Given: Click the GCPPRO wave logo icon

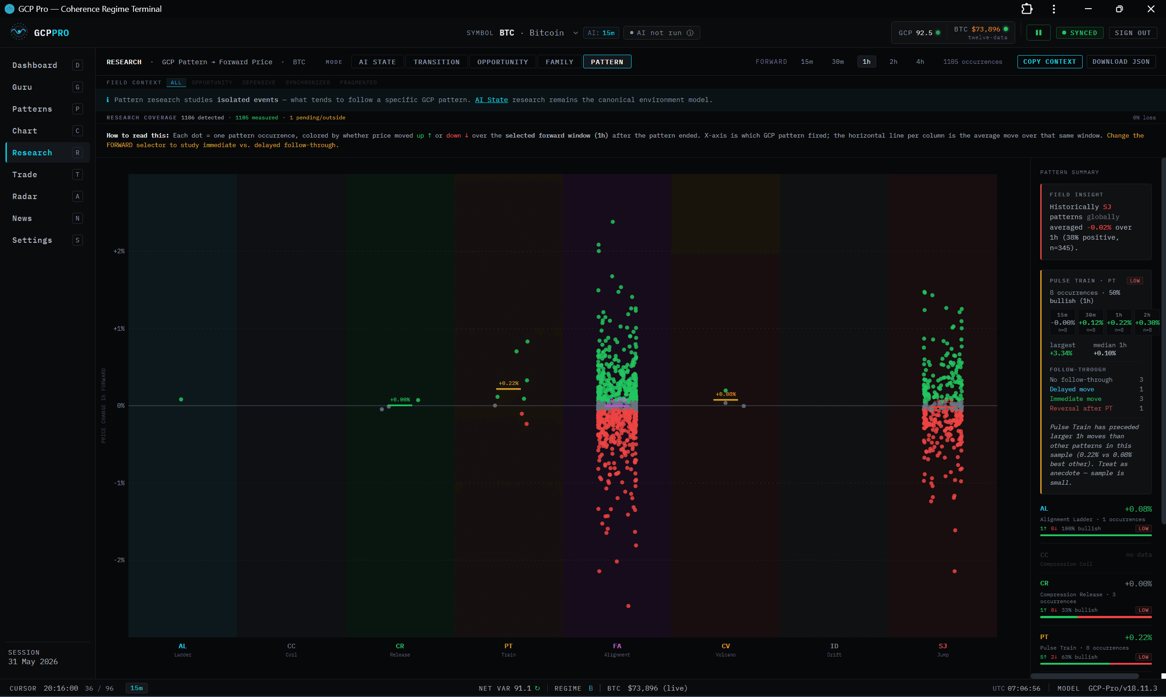Looking at the screenshot, I should 19,32.
